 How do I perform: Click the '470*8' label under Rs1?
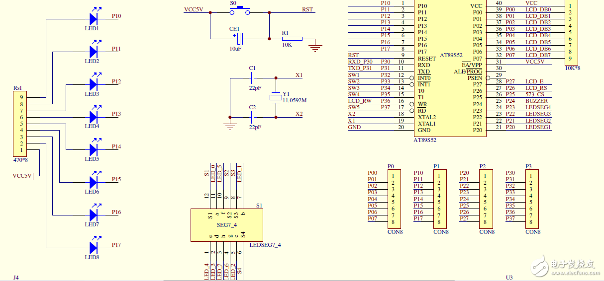[20, 160]
